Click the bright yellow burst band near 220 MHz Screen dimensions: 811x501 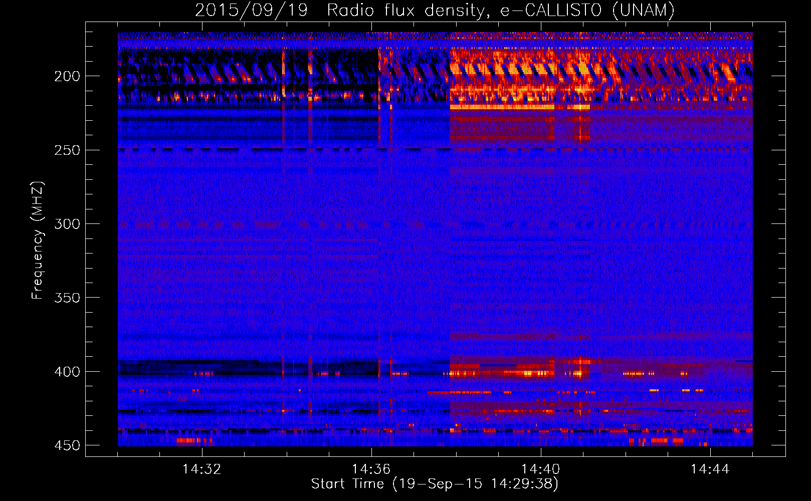click(502, 107)
